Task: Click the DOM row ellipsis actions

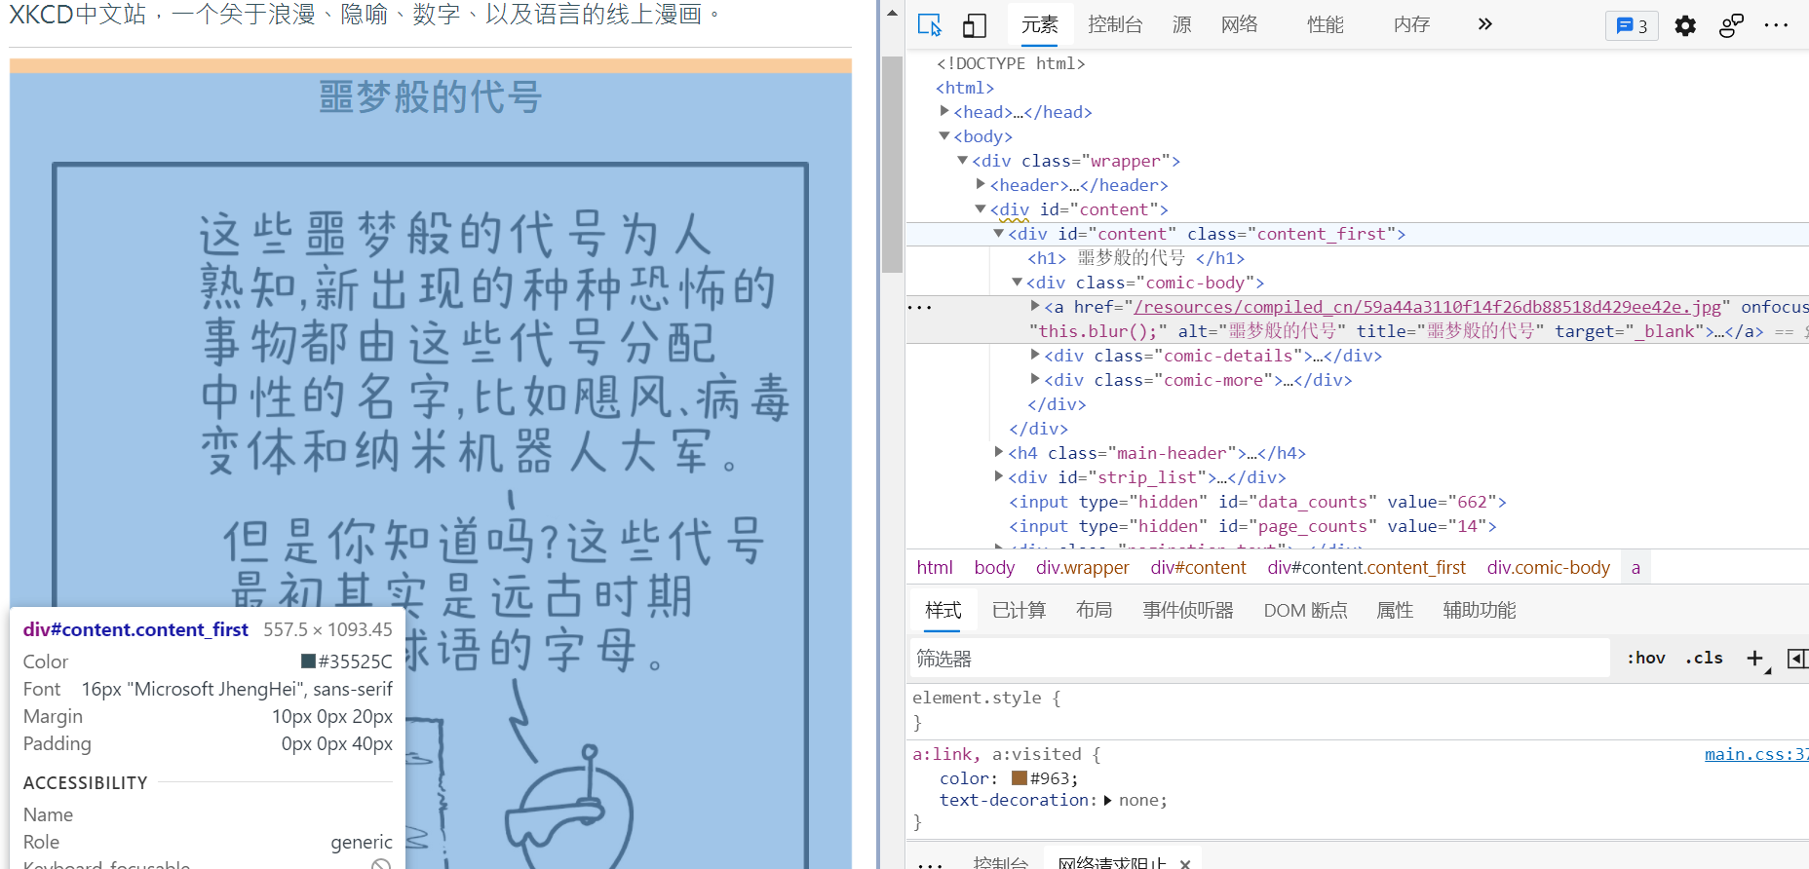Action: (x=920, y=308)
